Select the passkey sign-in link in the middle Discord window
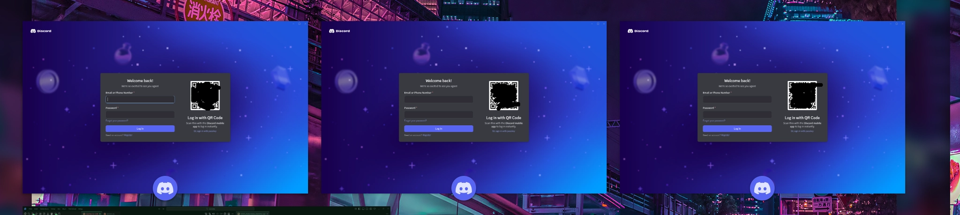The width and height of the screenshot is (960, 215). point(503,131)
